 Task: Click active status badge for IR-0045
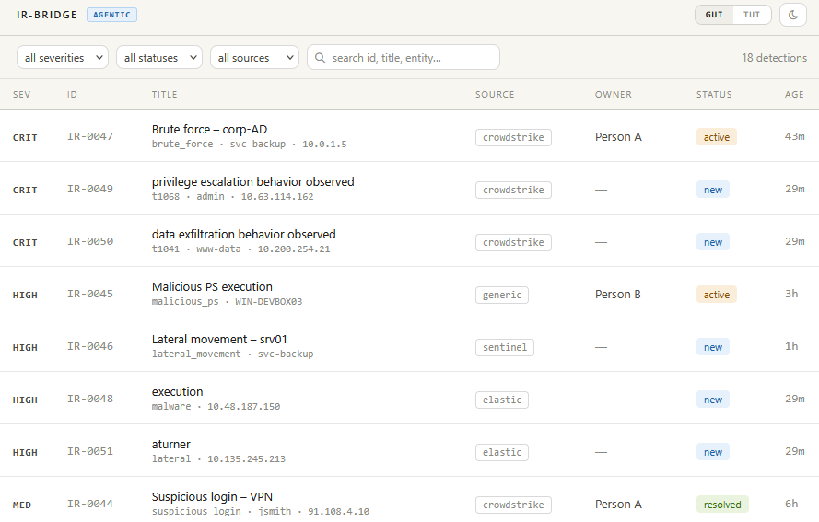tap(716, 295)
